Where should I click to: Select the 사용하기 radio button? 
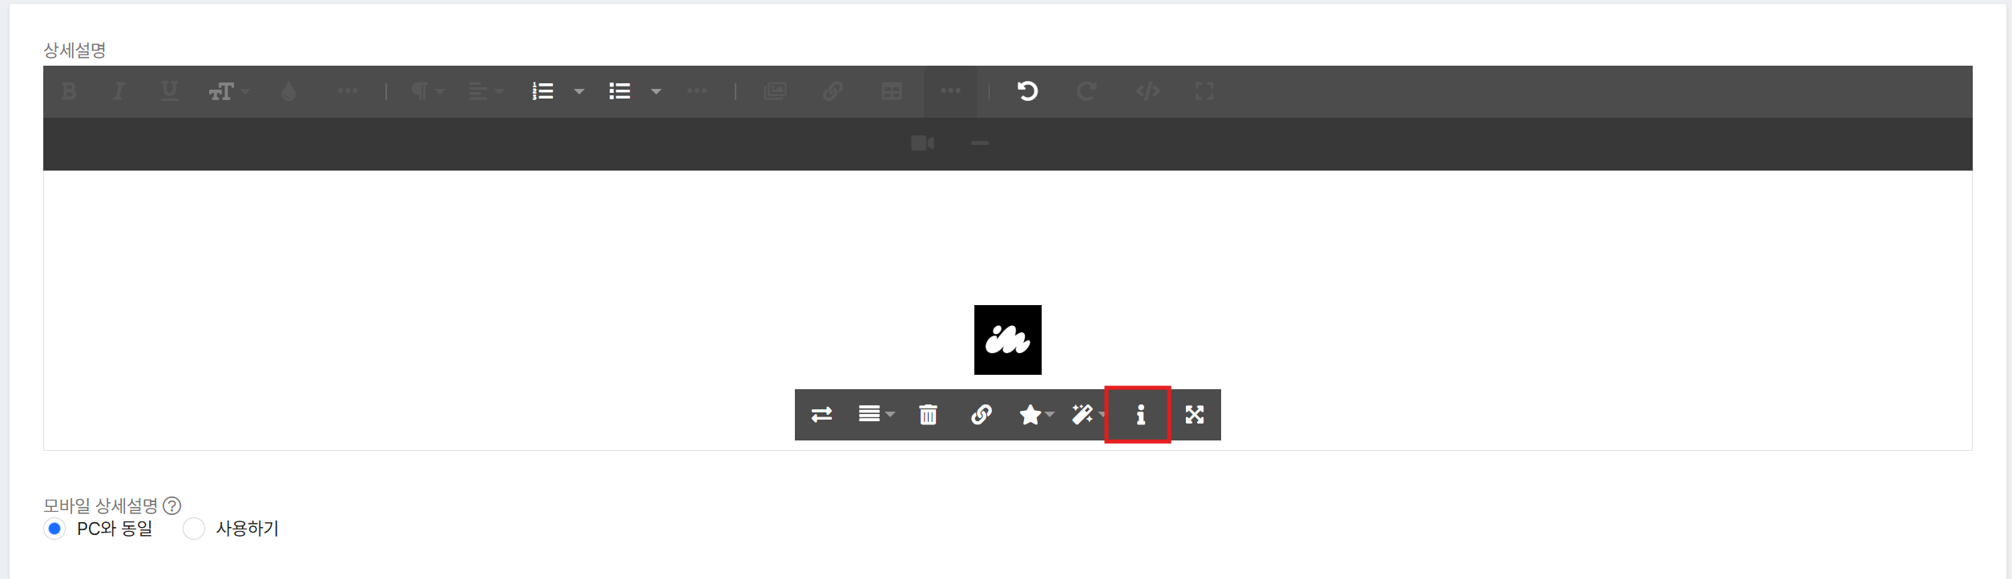[x=194, y=529]
